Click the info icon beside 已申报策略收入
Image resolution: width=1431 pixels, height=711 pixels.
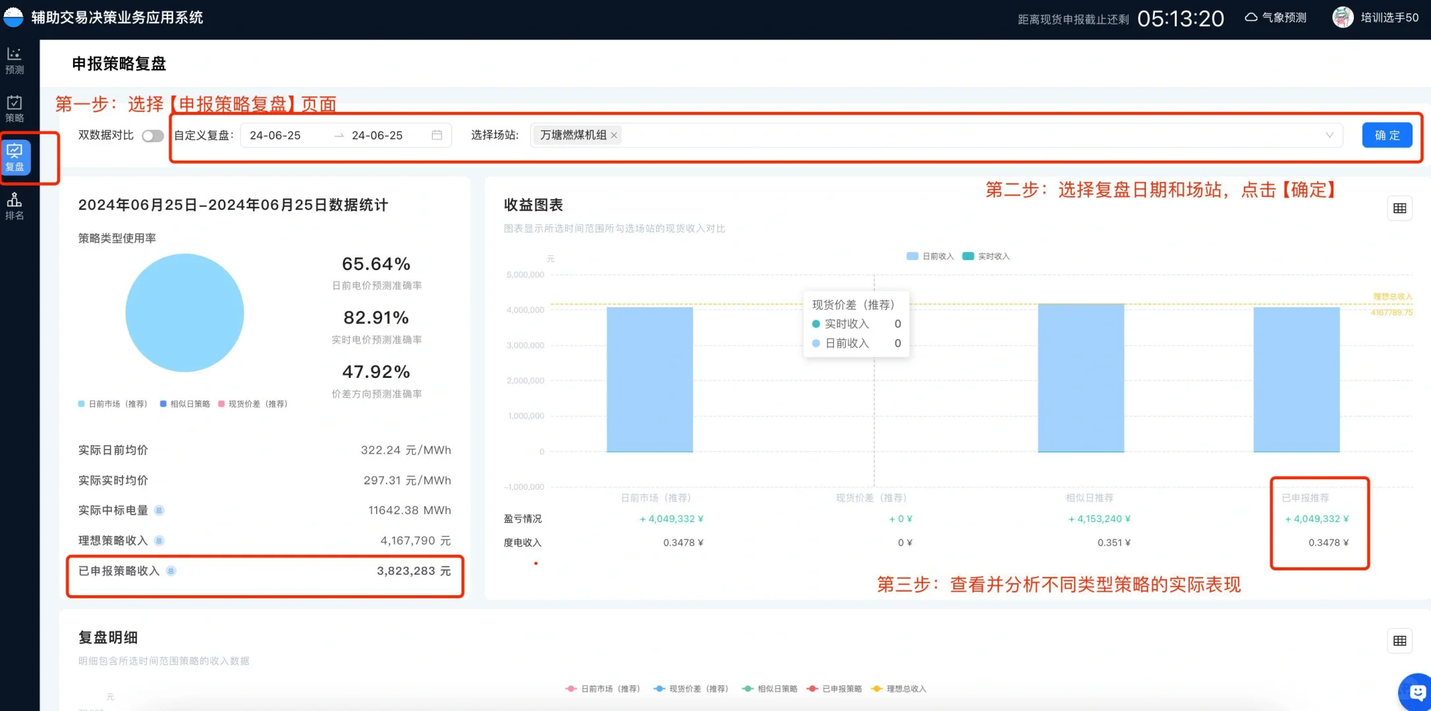click(x=171, y=571)
